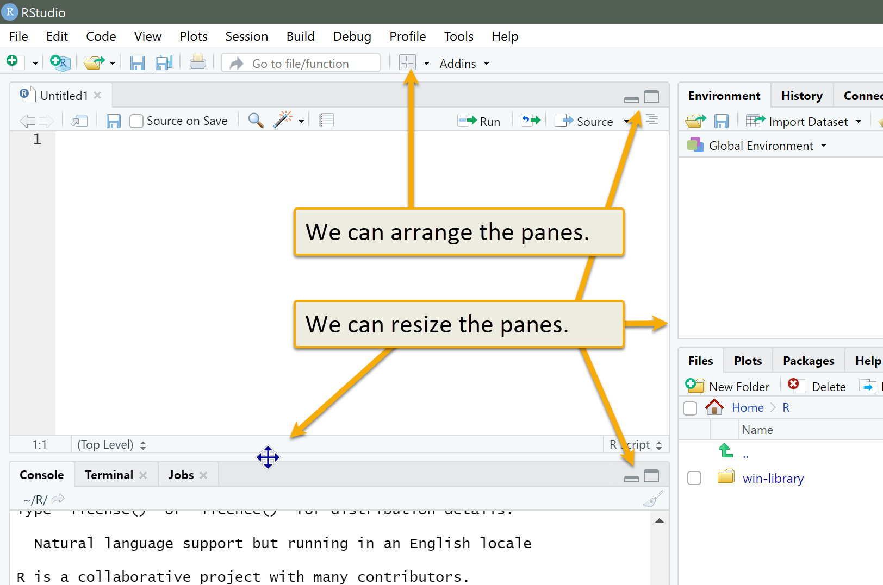This screenshot has width=883, height=585.
Task: Load workspace in Environment pane
Action: [x=696, y=121]
